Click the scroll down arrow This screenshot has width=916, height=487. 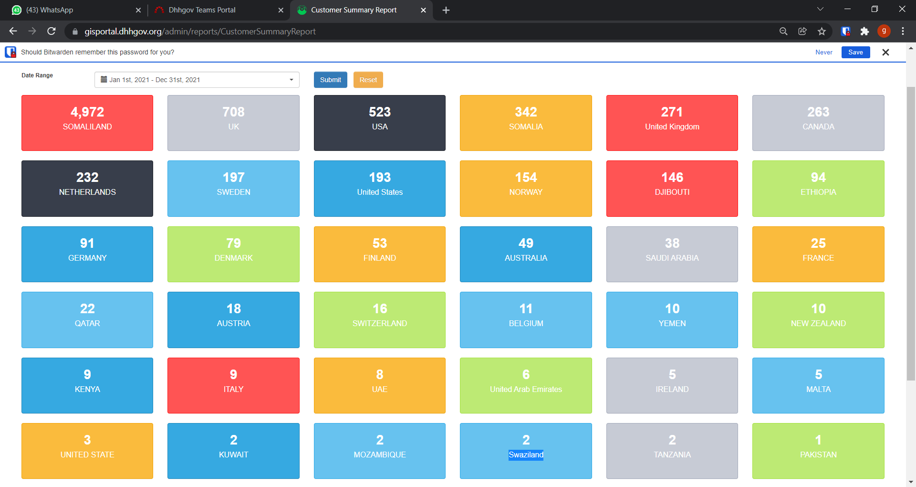coord(911,482)
